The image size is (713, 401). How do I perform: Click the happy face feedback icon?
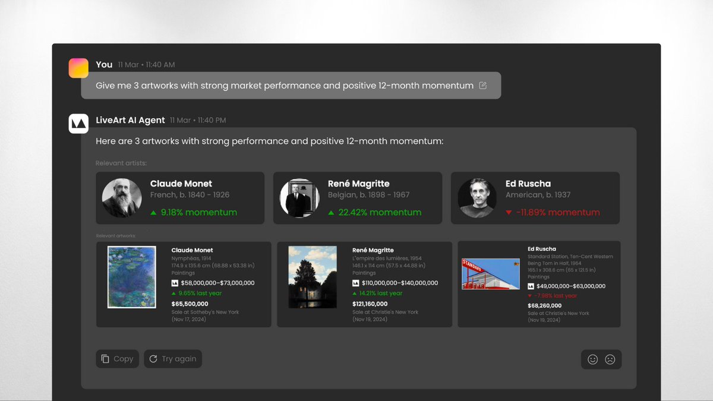pyautogui.click(x=592, y=359)
